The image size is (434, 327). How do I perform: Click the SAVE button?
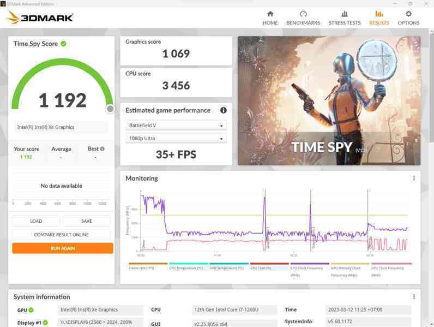87,221
